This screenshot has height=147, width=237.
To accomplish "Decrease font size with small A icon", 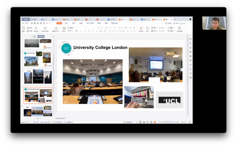I will tap(102, 28).
